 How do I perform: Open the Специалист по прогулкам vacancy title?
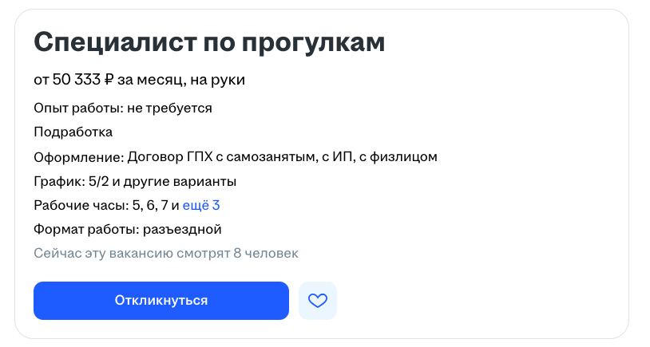coord(209,42)
